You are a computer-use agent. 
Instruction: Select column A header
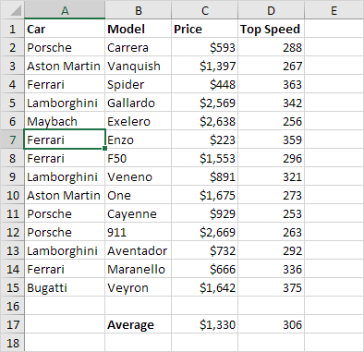(65, 10)
